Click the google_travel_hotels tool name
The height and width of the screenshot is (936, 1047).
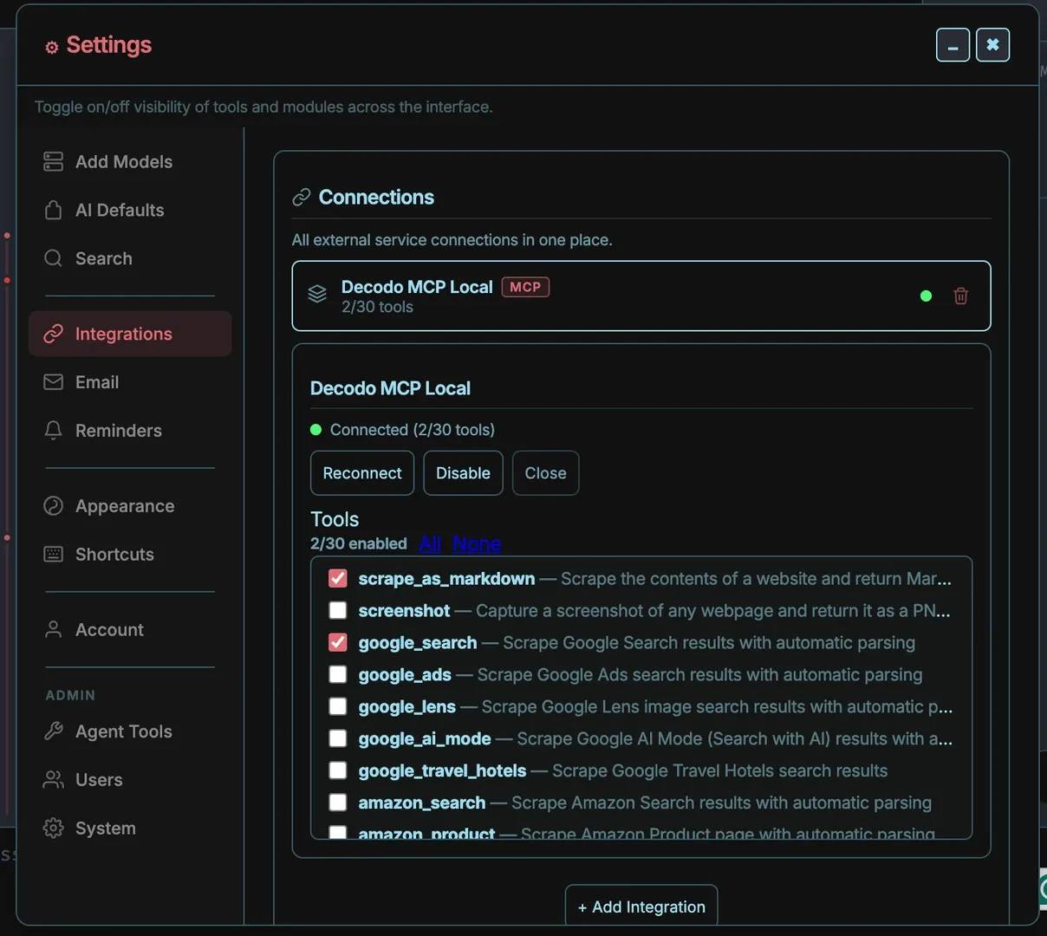442,770
